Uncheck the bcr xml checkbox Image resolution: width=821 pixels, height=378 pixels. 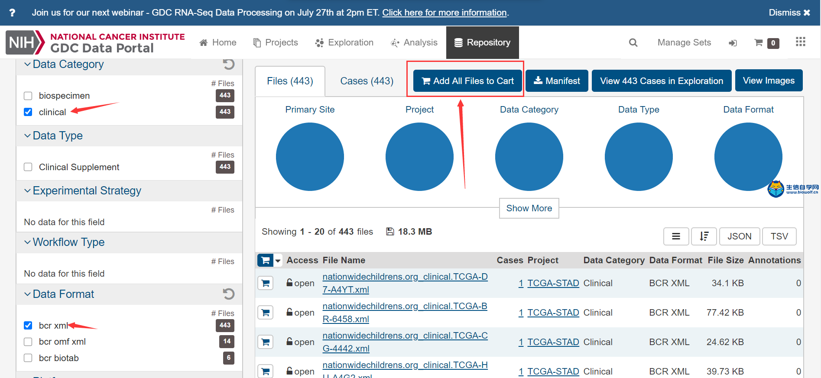[28, 326]
